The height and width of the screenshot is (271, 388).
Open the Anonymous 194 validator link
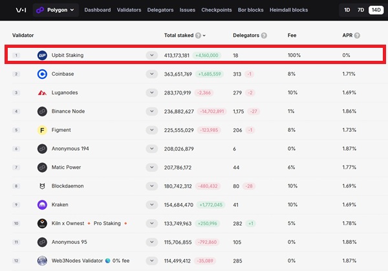click(x=70, y=149)
